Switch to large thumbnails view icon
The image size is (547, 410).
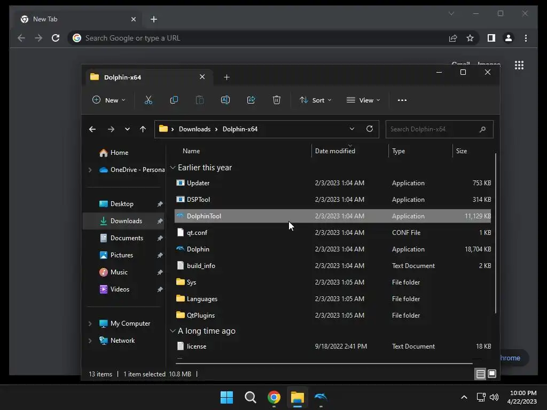pos(492,374)
